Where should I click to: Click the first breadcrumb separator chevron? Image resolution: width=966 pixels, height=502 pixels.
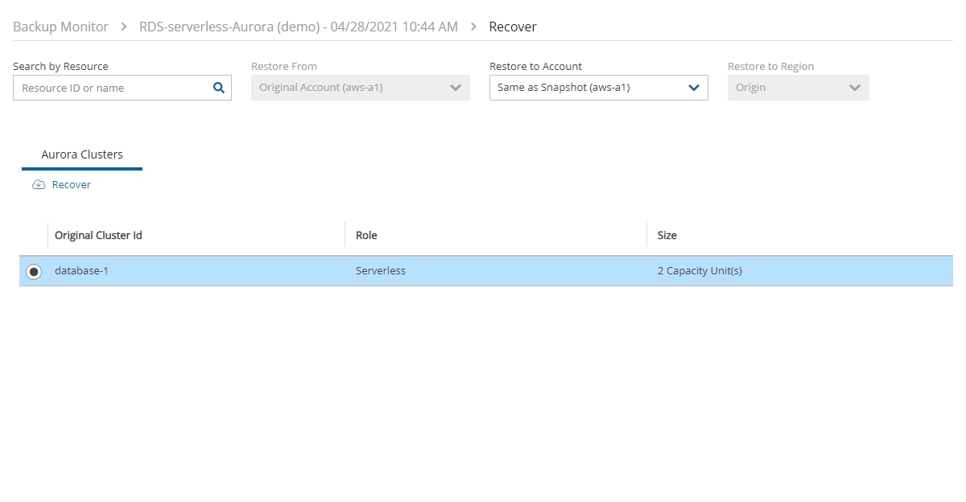124,27
